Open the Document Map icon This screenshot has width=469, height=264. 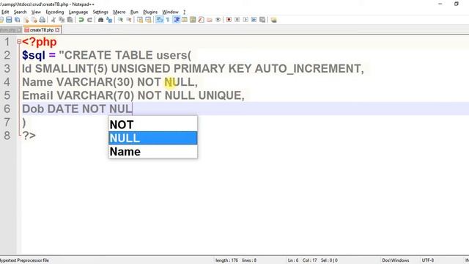(193, 20)
